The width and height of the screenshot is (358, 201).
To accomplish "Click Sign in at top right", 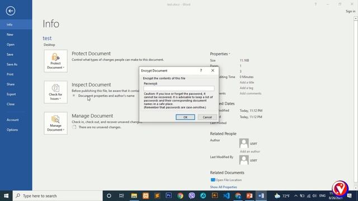I will tap(351, 11).
